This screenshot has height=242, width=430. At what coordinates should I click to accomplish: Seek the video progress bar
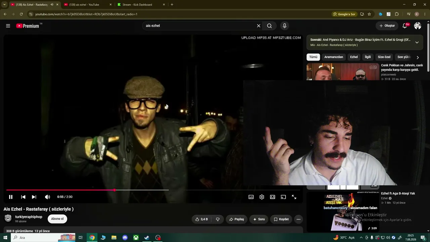(153, 190)
